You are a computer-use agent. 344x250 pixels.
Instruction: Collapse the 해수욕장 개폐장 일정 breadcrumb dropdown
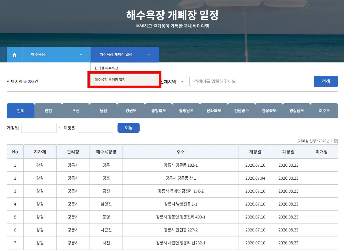pyautogui.click(x=125, y=54)
